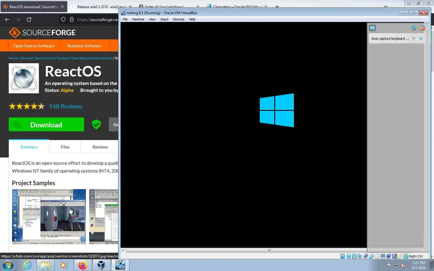This screenshot has width=434, height=271.
Task: Click the CPU virtualization indicator in status bar
Action: [394, 256]
